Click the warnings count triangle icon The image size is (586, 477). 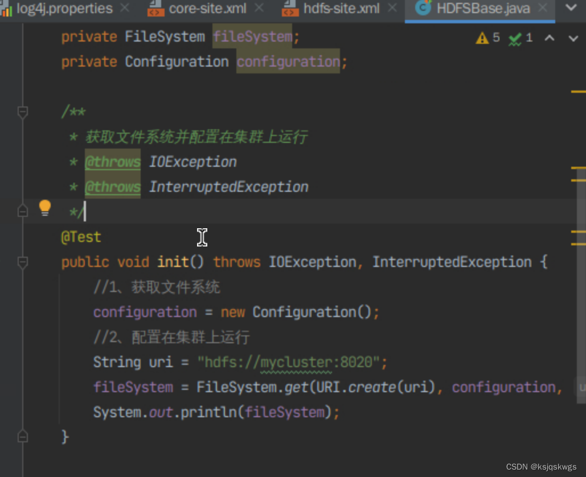(x=482, y=37)
